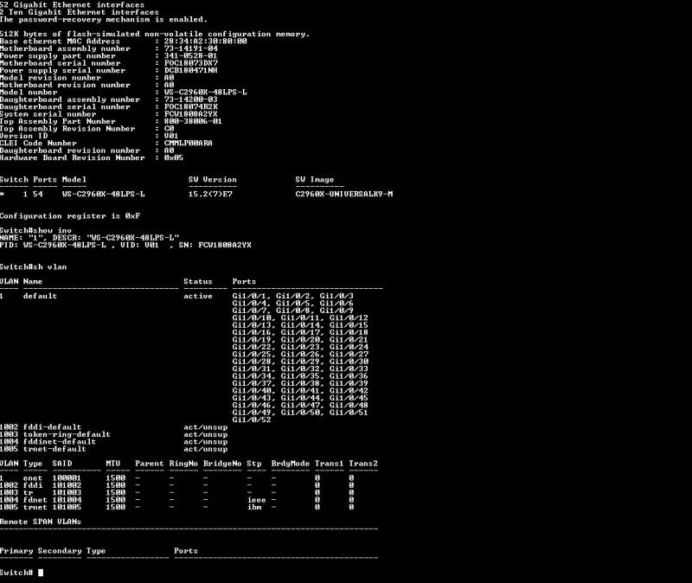The image size is (692, 583).
Task: Click port Gi1/0/24 in ports list
Action: point(349,347)
